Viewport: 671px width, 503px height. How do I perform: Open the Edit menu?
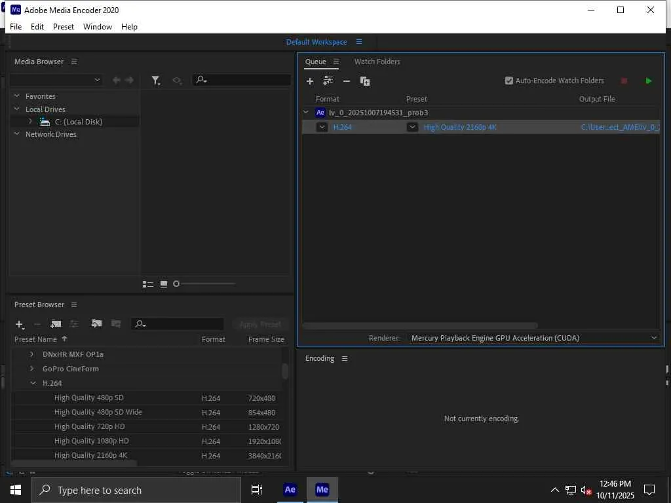[37, 26]
